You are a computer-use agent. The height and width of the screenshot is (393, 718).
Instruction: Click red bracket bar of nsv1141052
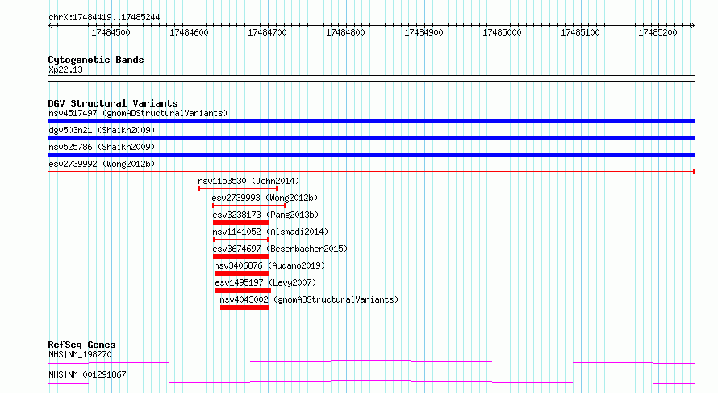(x=241, y=240)
